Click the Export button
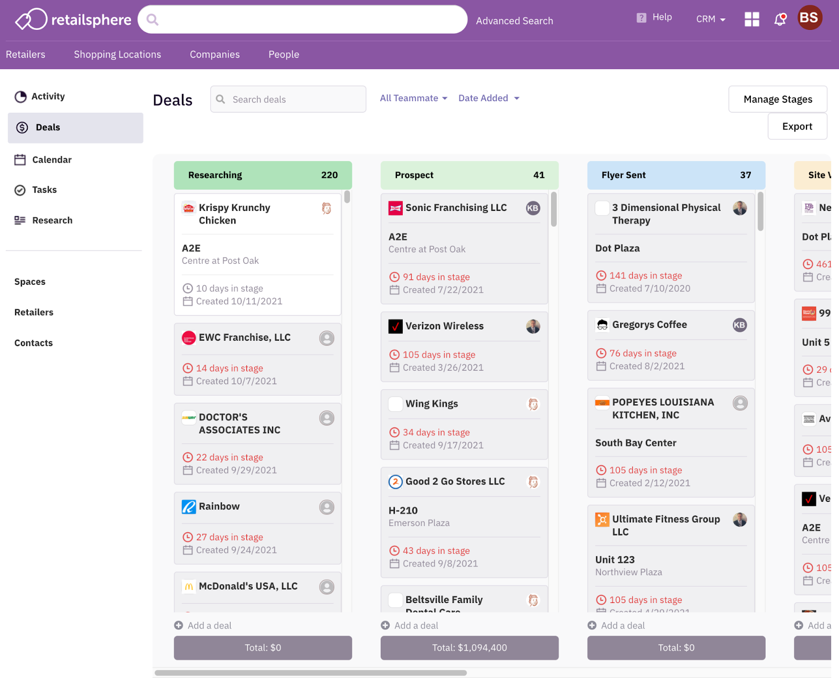 click(x=797, y=126)
